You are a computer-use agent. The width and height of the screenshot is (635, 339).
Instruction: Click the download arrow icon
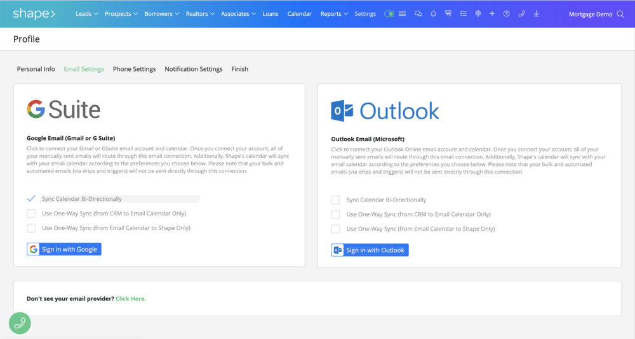[x=536, y=14]
